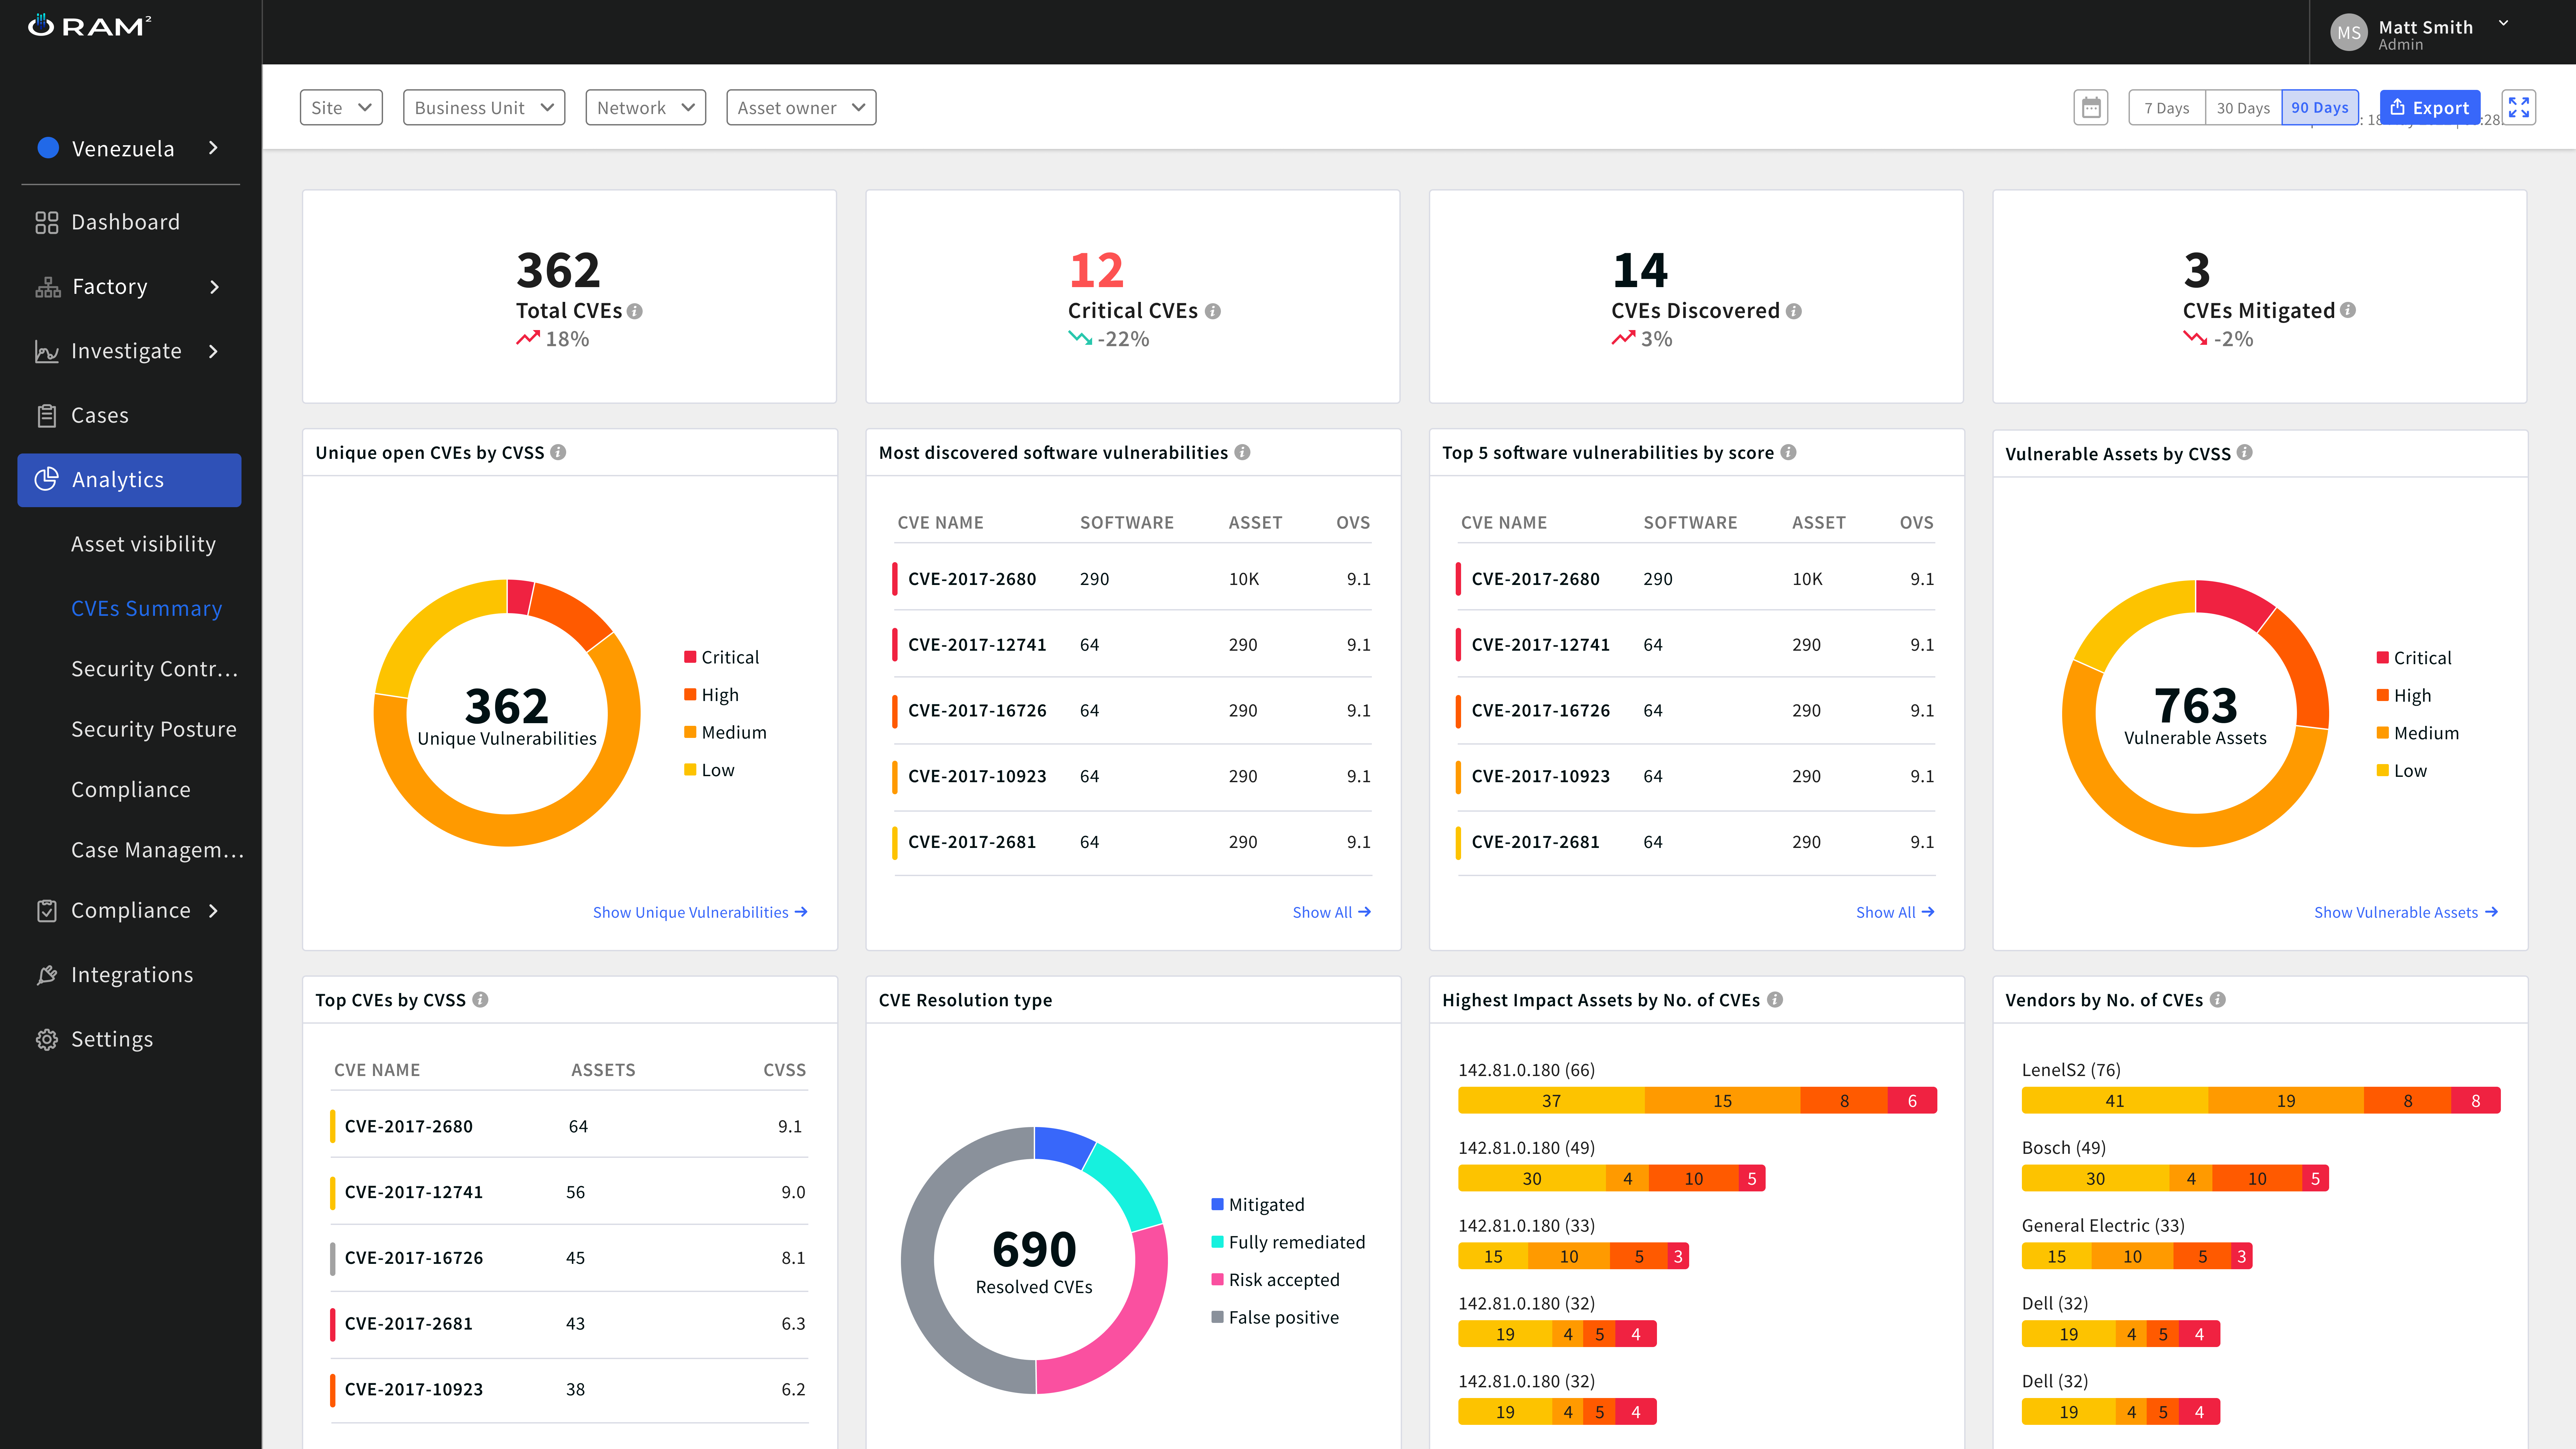Click info icon beside Top 5 software vulnerabilities
This screenshot has width=2576, height=1449.
pos(1788,452)
